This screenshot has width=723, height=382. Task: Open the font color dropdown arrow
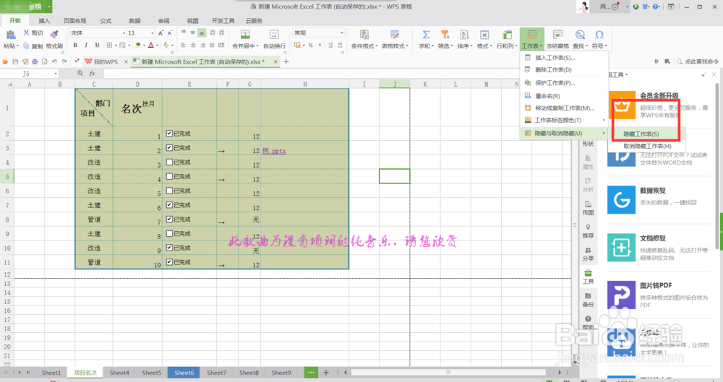(157, 45)
